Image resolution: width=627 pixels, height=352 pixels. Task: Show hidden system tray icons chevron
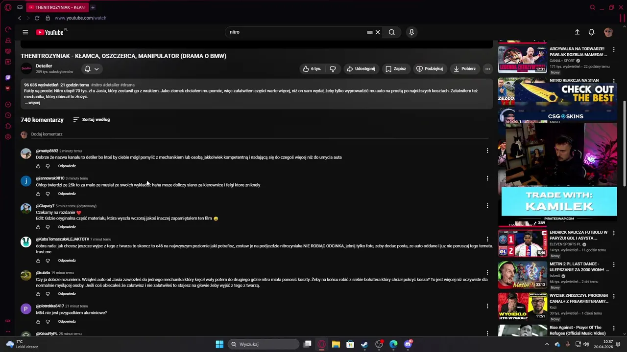pyautogui.click(x=547, y=344)
